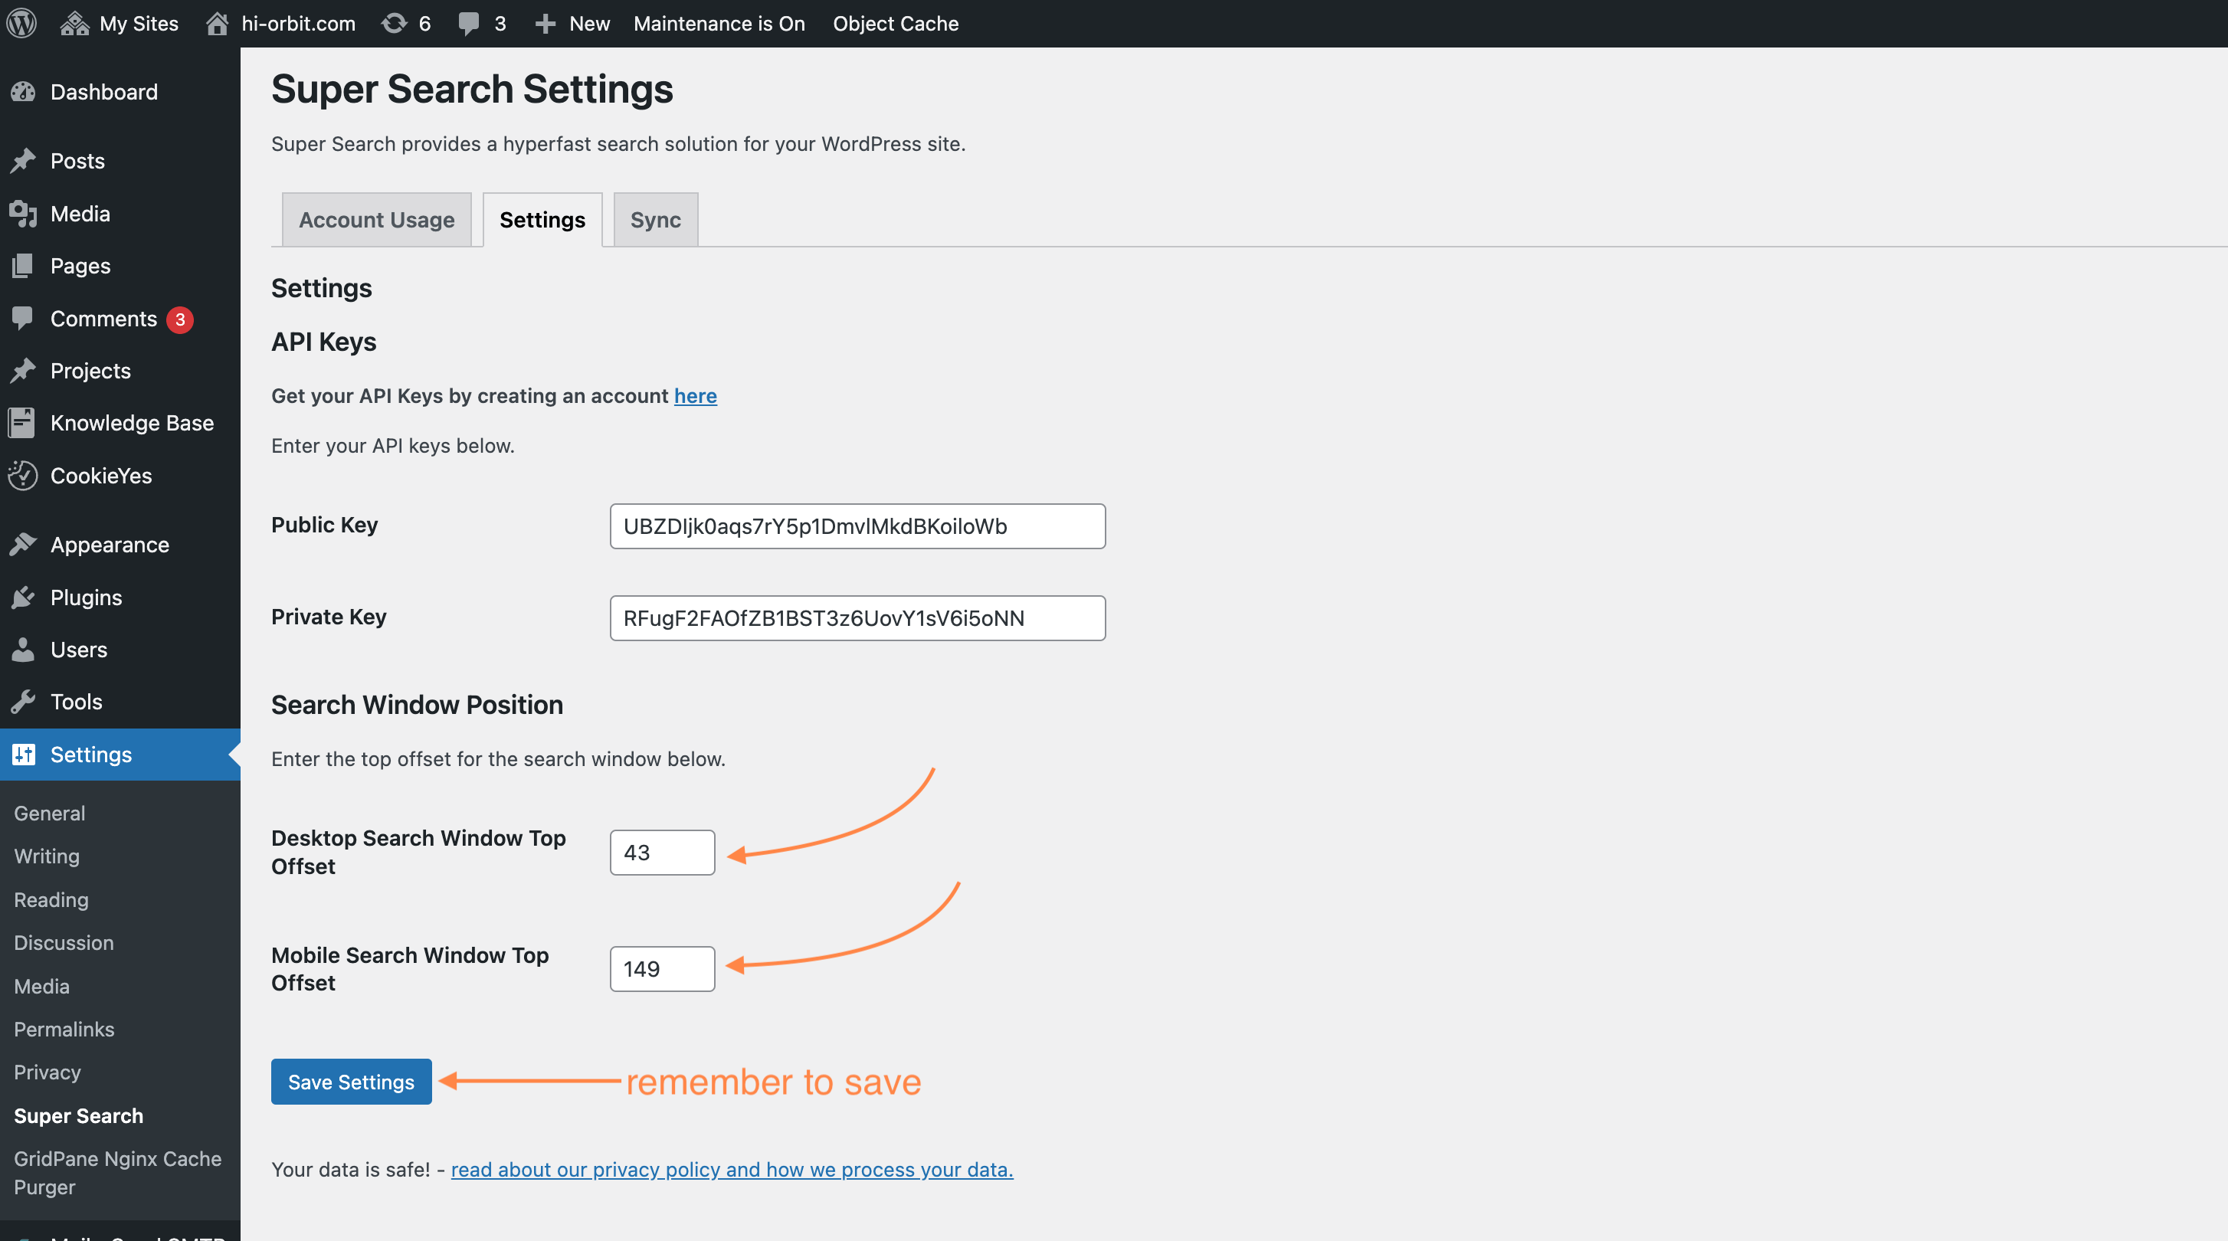Viewport: 2228px width, 1241px height.
Task: Open Appearance menu label
Action: pyautogui.click(x=110, y=545)
